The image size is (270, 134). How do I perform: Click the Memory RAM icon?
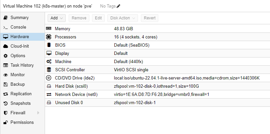[x=49, y=29]
